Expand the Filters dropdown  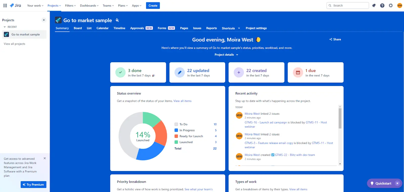[x=70, y=6]
